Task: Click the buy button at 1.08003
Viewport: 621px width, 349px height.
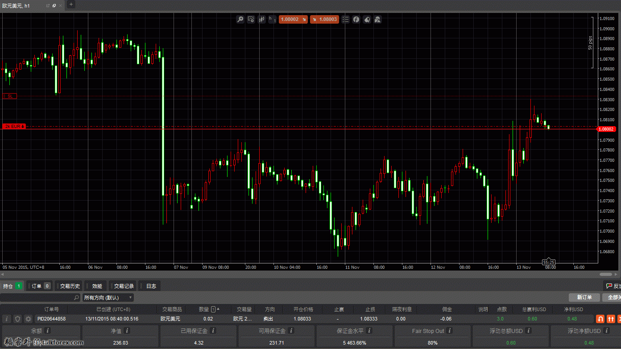Action: (324, 20)
